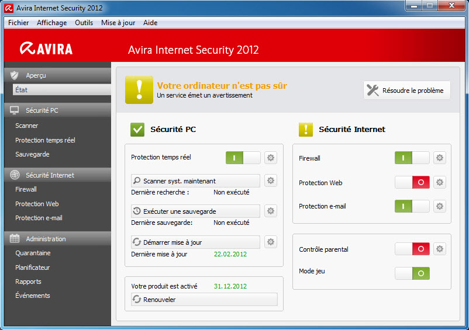Close the Avira window
The height and width of the screenshot is (330, 469).
click(x=451, y=6)
